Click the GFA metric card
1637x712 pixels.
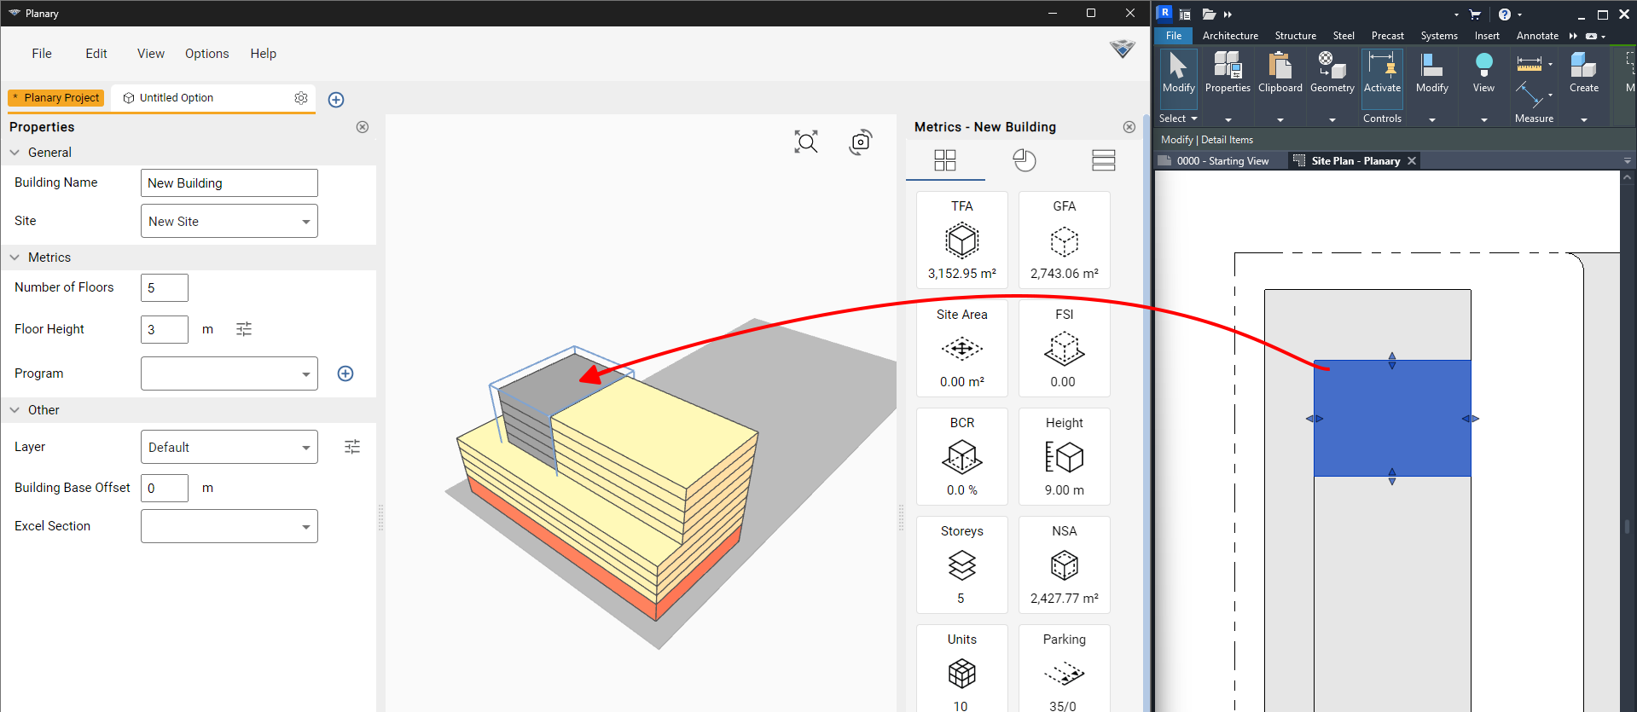click(1065, 240)
